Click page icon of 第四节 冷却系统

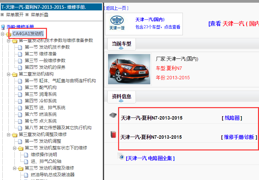point(20,101)
